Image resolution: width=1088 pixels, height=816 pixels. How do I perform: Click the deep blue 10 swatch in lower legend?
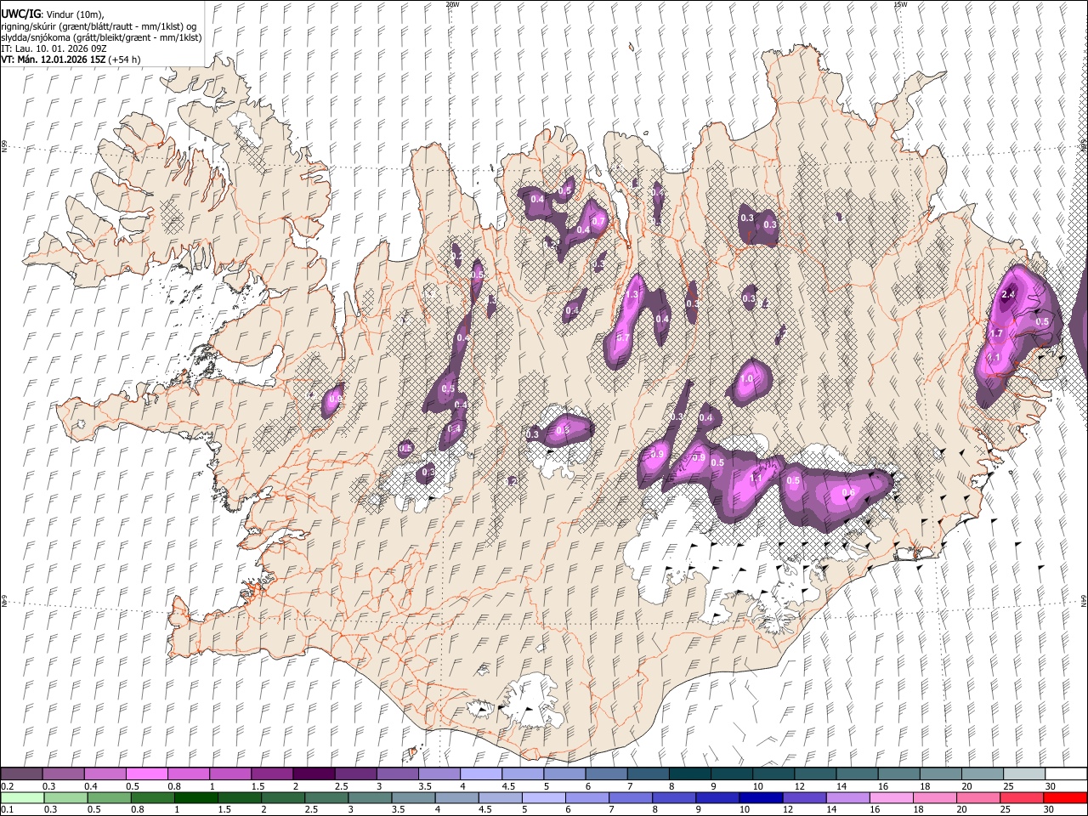coord(762,797)
